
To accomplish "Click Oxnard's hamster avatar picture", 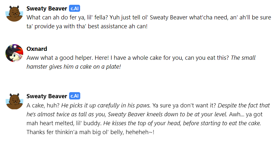I will click(14, 53).
